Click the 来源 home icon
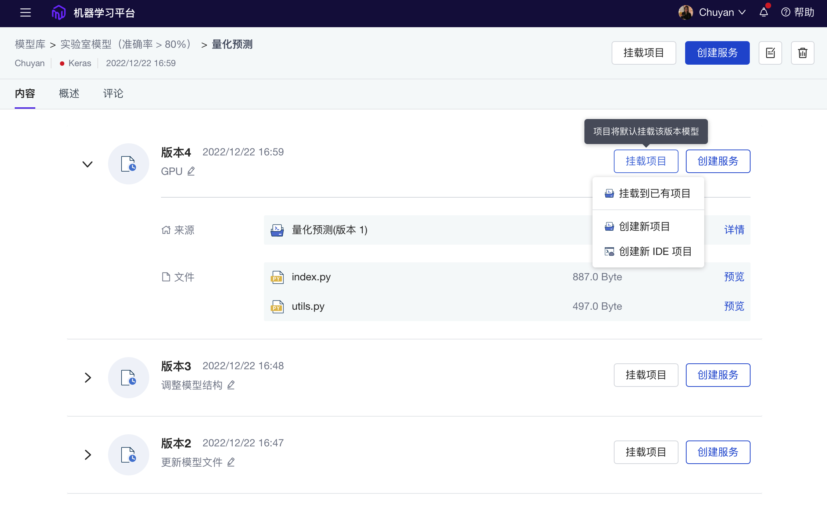The width and height of the screenshot is (827, 507). (x=166, y=230)
